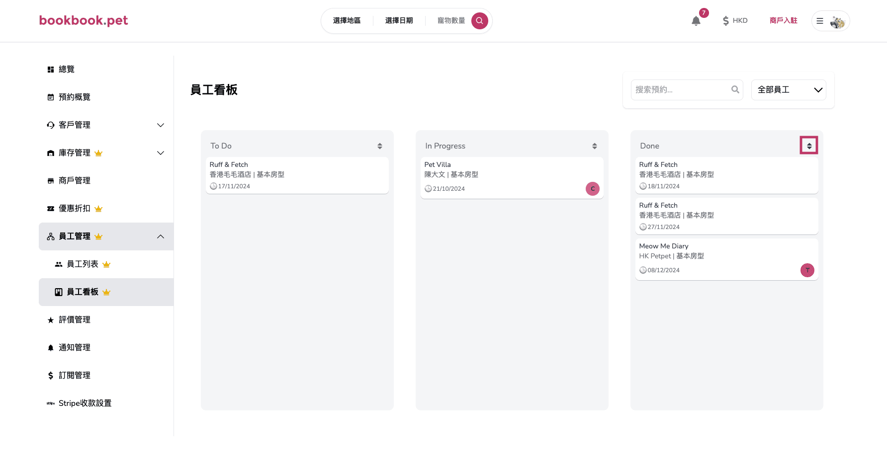Click the 商戶管理 store icon

click(x=51, y=181)
